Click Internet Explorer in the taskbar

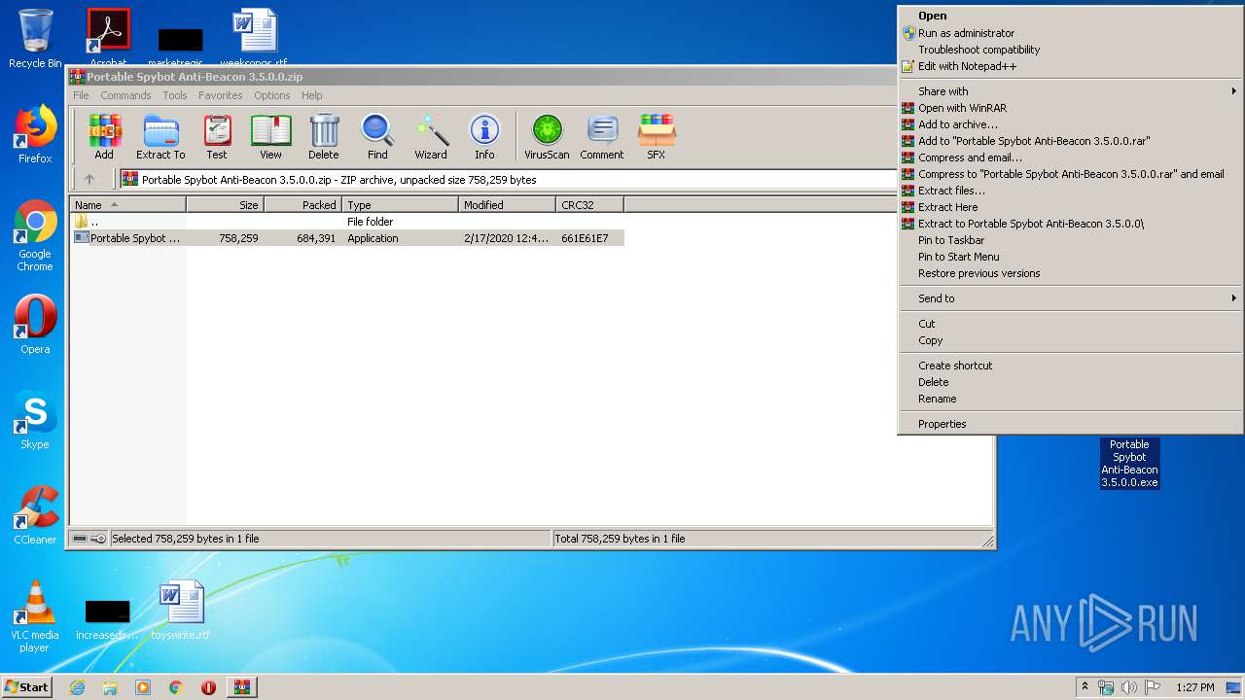tap(77, 687)
